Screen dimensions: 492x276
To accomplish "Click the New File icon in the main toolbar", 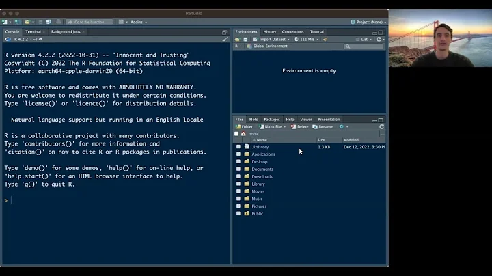I will (x=5, y=22).
